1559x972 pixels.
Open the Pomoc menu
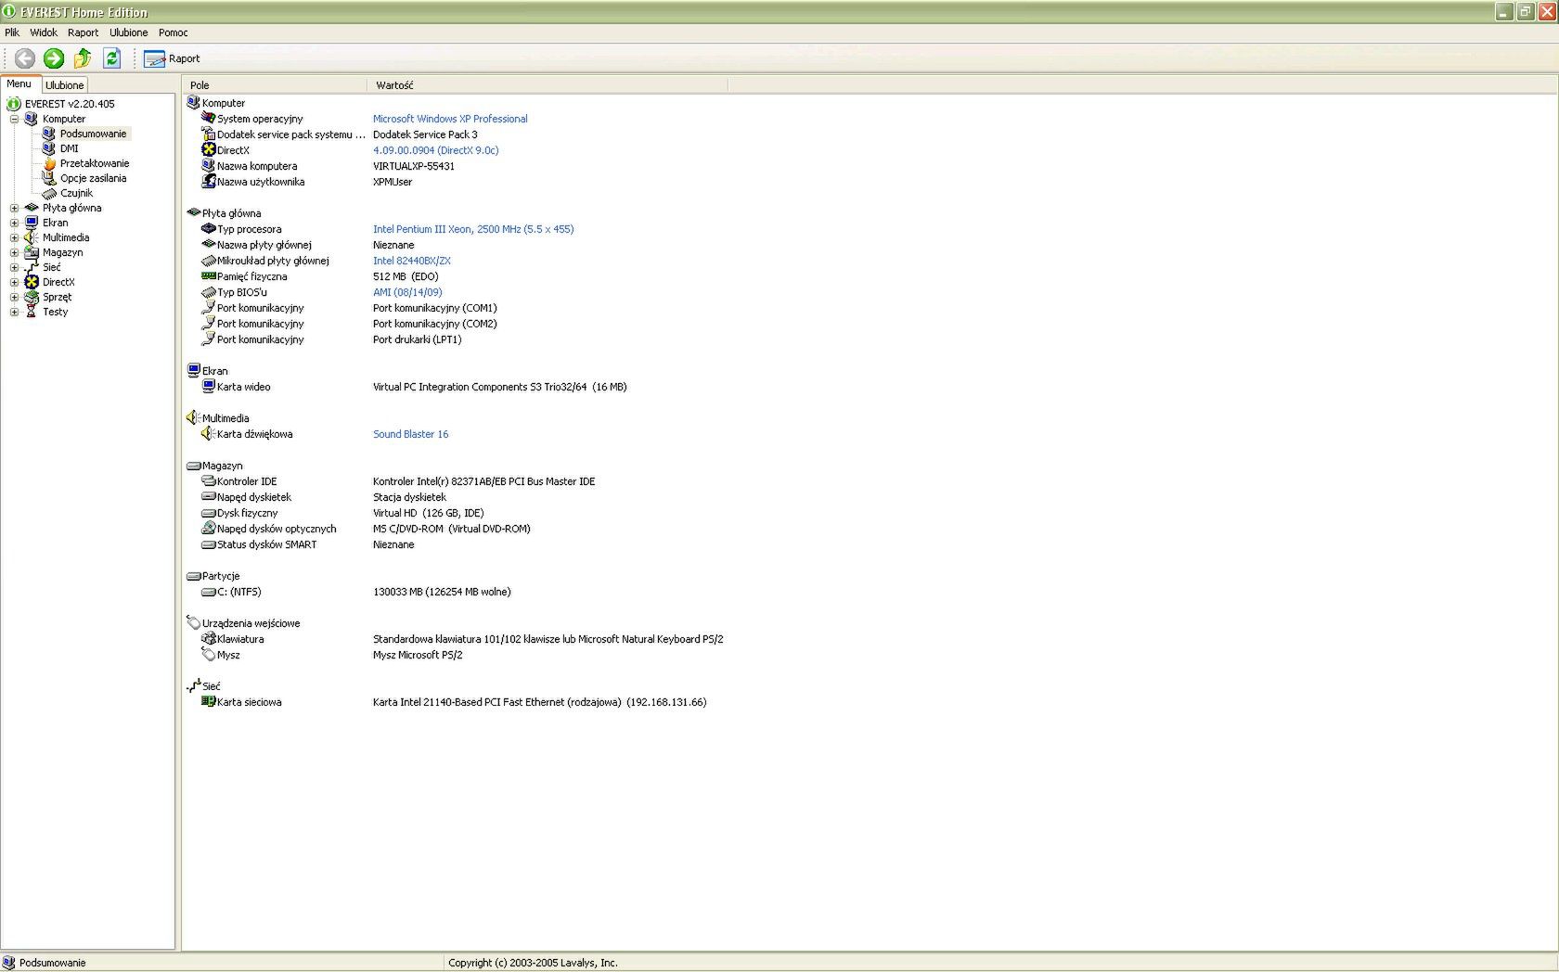point(173,32)
